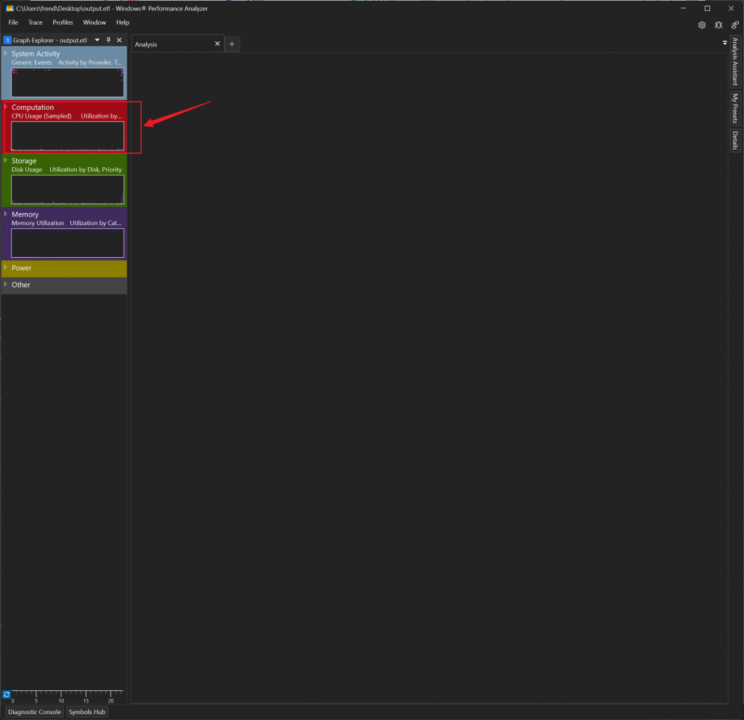Click the blue refresh icon beside timeline ruler
The image size is (744, 720).
click(x=7, y=695)
